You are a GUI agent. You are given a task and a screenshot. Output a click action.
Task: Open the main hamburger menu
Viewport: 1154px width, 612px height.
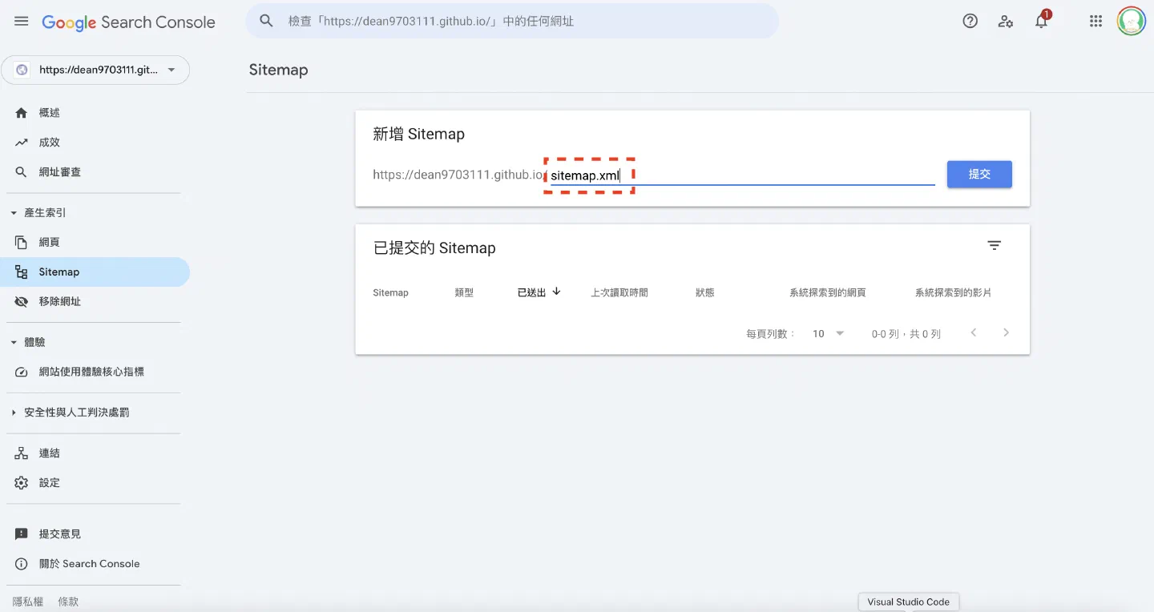(22, 22)
